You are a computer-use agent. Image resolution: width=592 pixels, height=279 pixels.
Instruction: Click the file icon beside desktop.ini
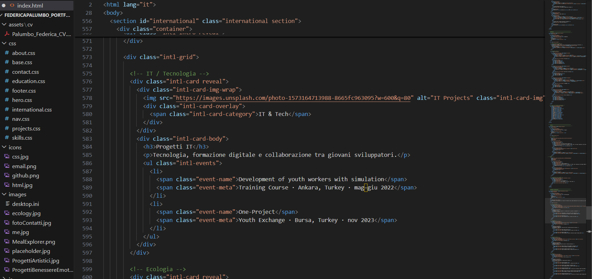[x=7, y=204]
